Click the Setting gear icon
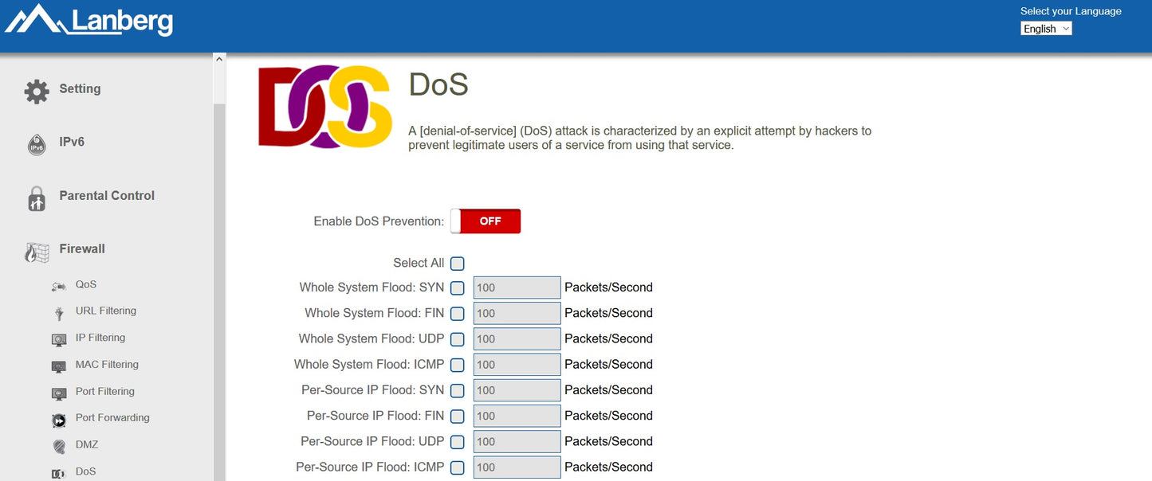The height and width of the screenshot is (481, 1152). tap(37, 91)
